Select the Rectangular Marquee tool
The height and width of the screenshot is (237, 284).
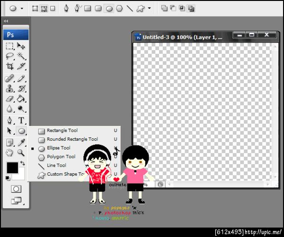[x=9, y=46]
